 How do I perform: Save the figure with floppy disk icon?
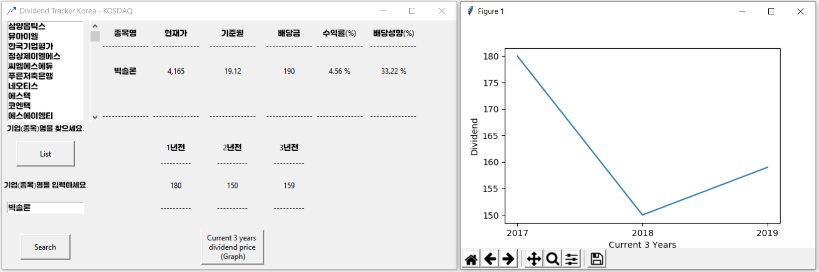click(596, 259)
